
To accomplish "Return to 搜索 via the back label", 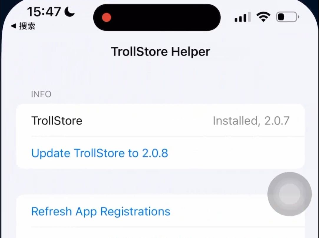I will 27,26.
